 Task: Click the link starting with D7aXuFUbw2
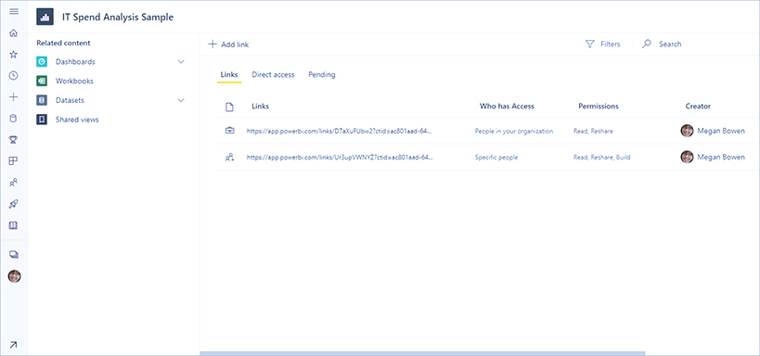[340, 131]
